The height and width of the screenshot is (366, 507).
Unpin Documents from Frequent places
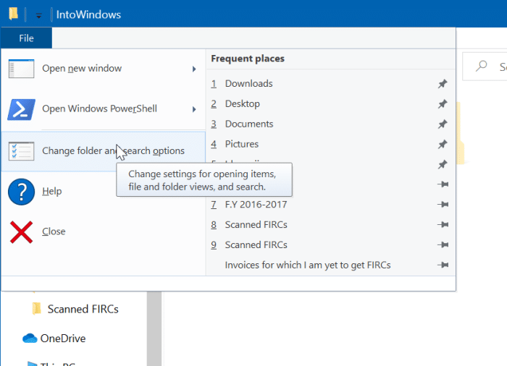443,124
